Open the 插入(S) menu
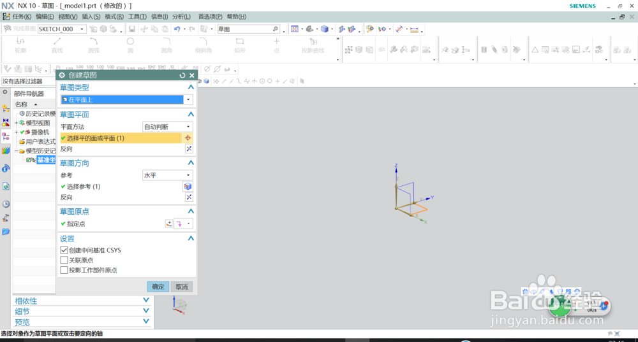 (91, 17)
